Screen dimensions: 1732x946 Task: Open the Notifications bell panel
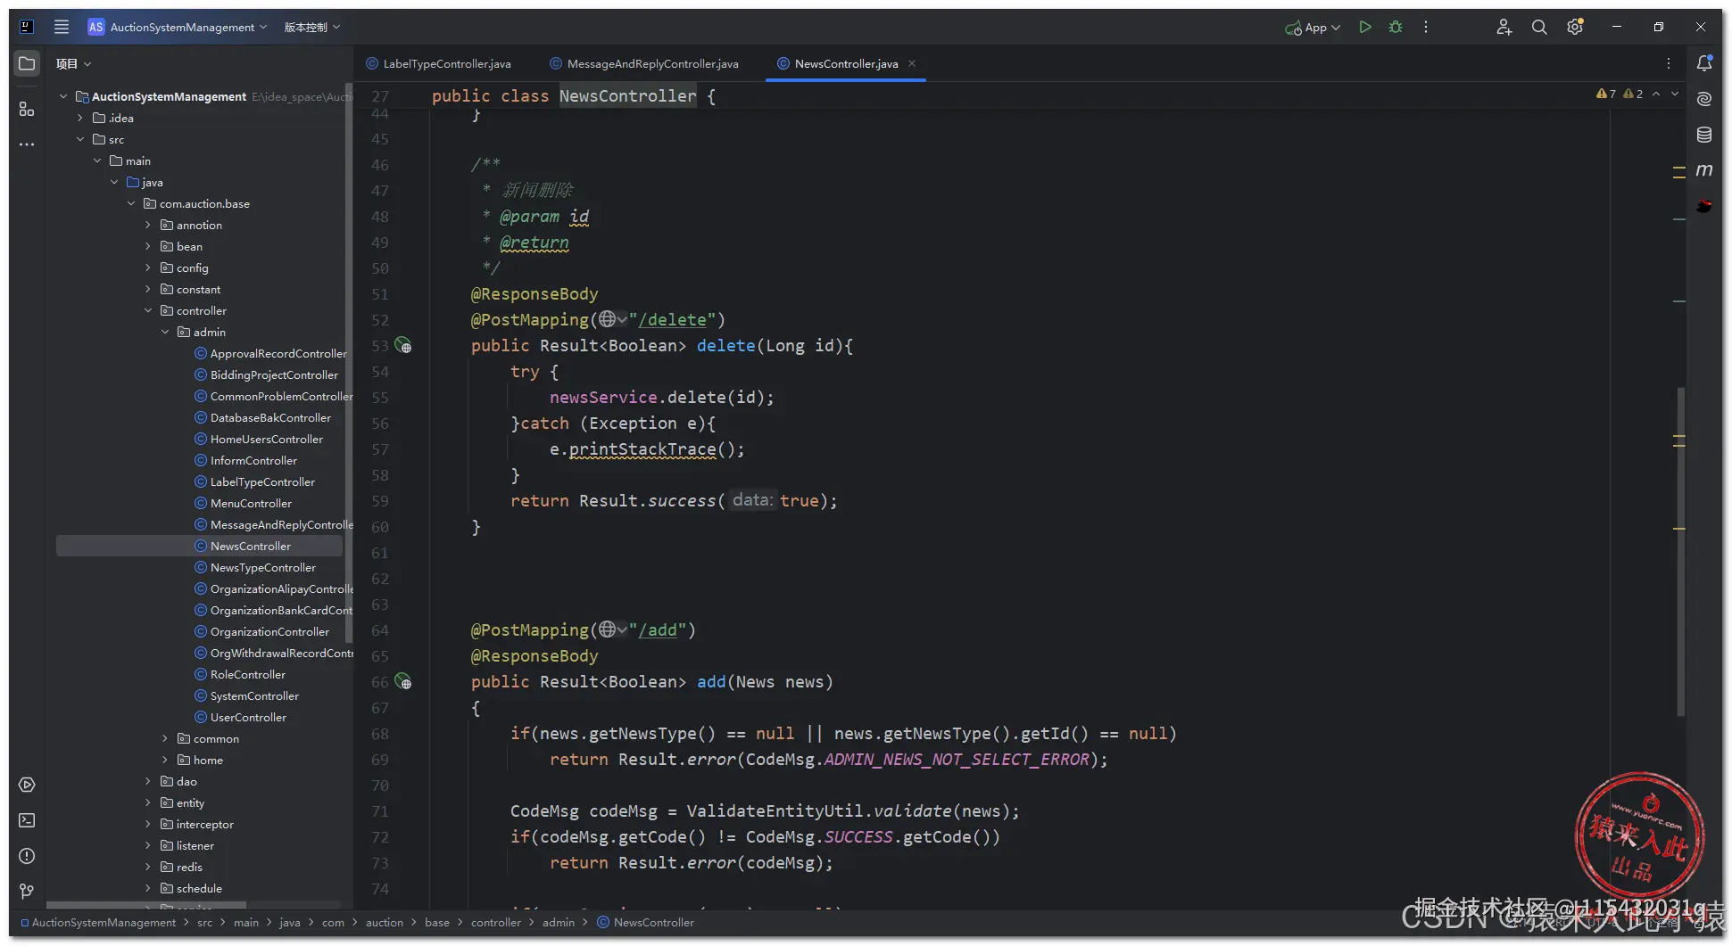[x=1704, y=63]
